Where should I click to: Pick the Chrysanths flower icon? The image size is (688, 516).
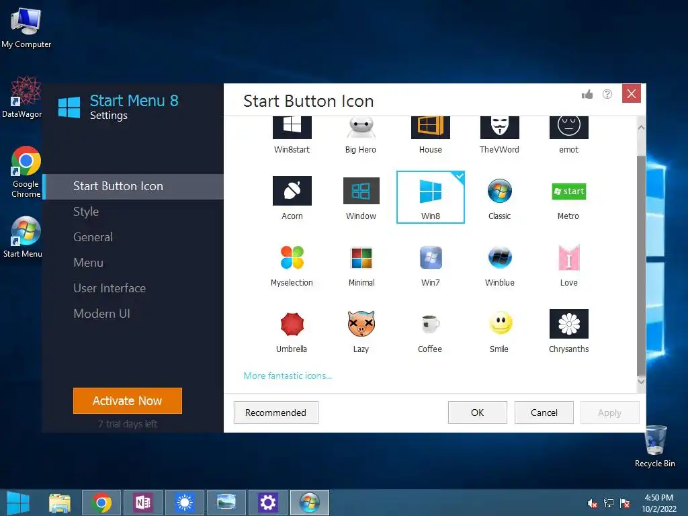[x=568, y=331]
